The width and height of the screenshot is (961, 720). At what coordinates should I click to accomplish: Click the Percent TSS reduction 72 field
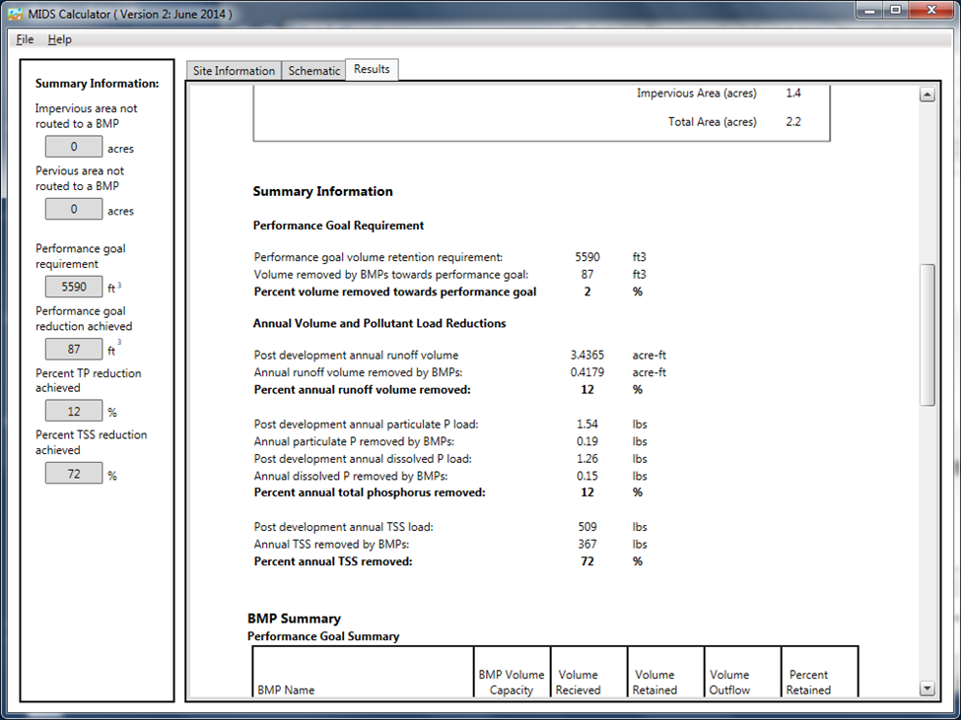tap(74, 474)
